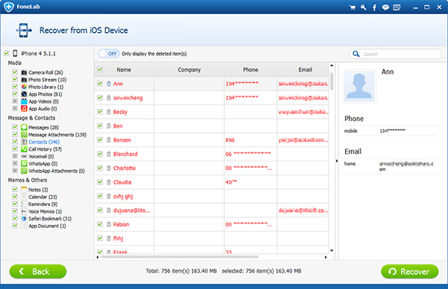Click the Photo Library flower icon

[x=24, y=87]
